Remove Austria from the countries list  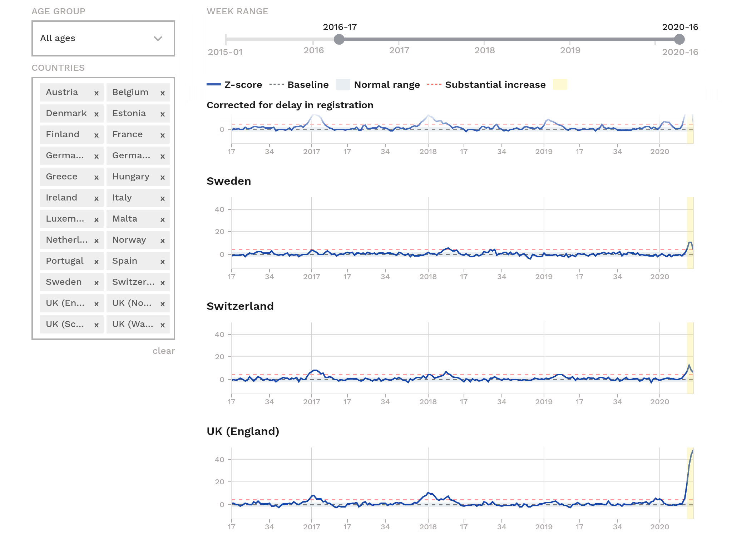[x=96, y=93]
